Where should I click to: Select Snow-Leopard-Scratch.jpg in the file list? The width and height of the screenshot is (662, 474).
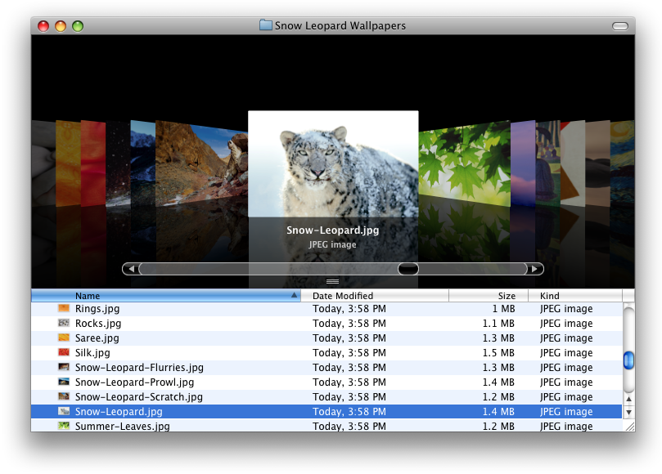(x=138, y=397)
